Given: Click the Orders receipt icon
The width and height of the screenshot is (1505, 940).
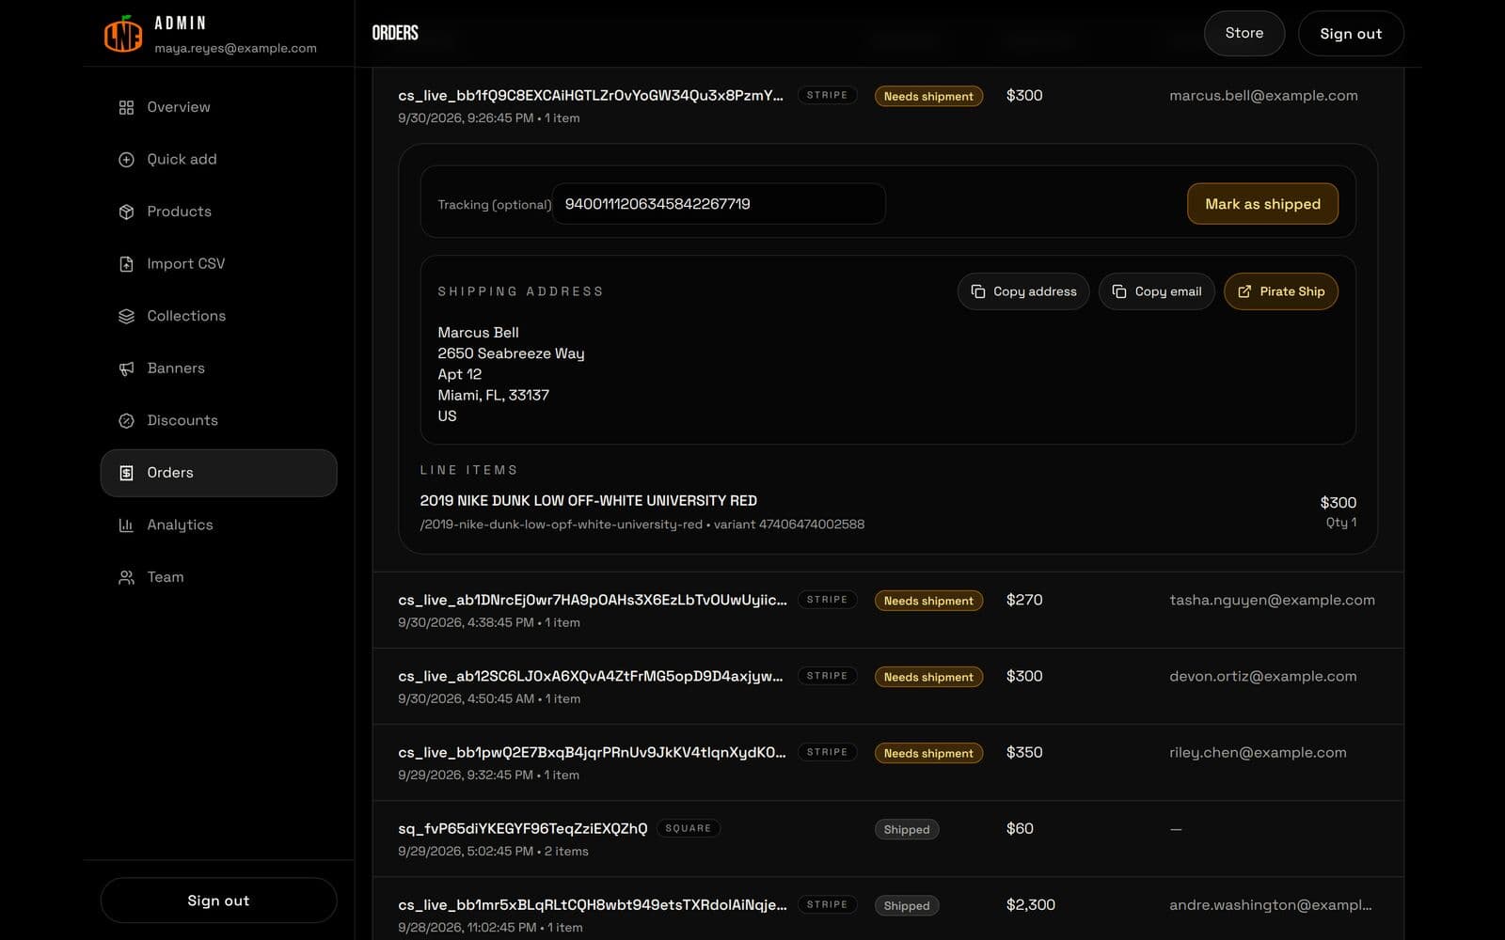Looking at the screenshot, I should click(126, 473).
